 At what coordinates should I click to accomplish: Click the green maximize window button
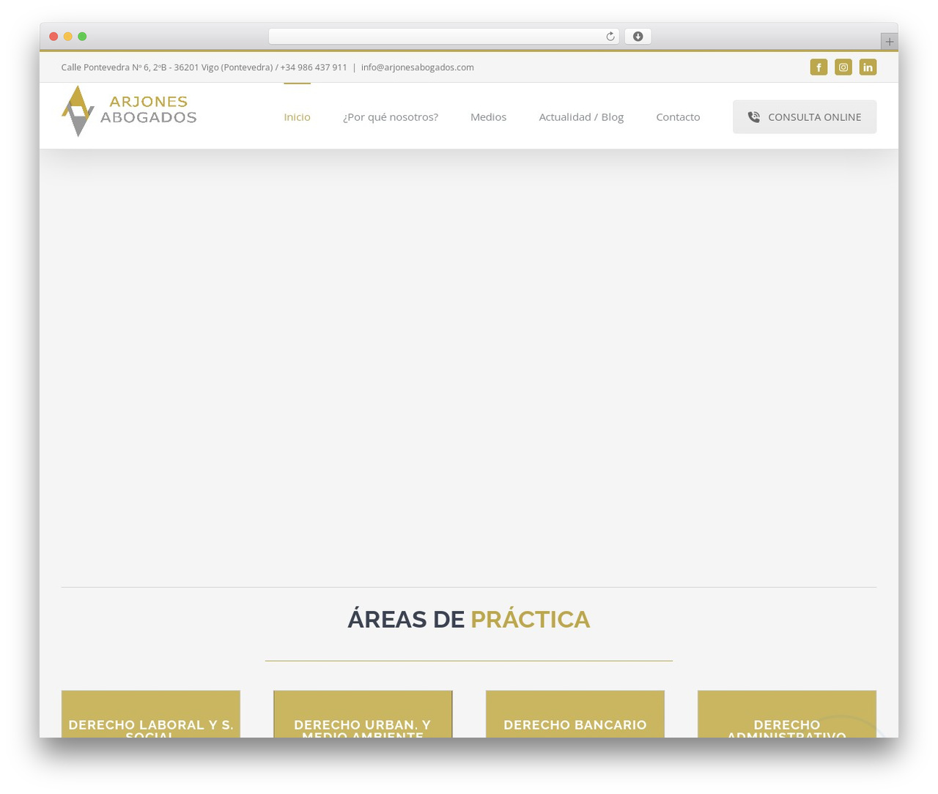click(82, 37)
